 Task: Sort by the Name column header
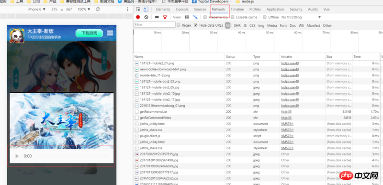pos(179,56)
